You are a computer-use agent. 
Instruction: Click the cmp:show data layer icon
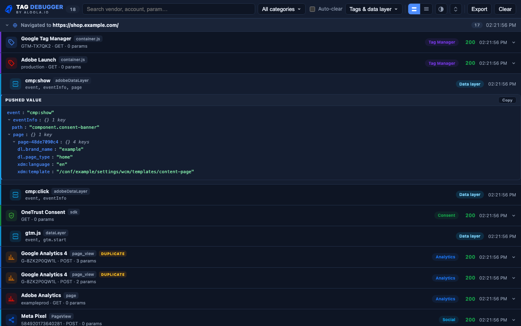click(15, 84)
